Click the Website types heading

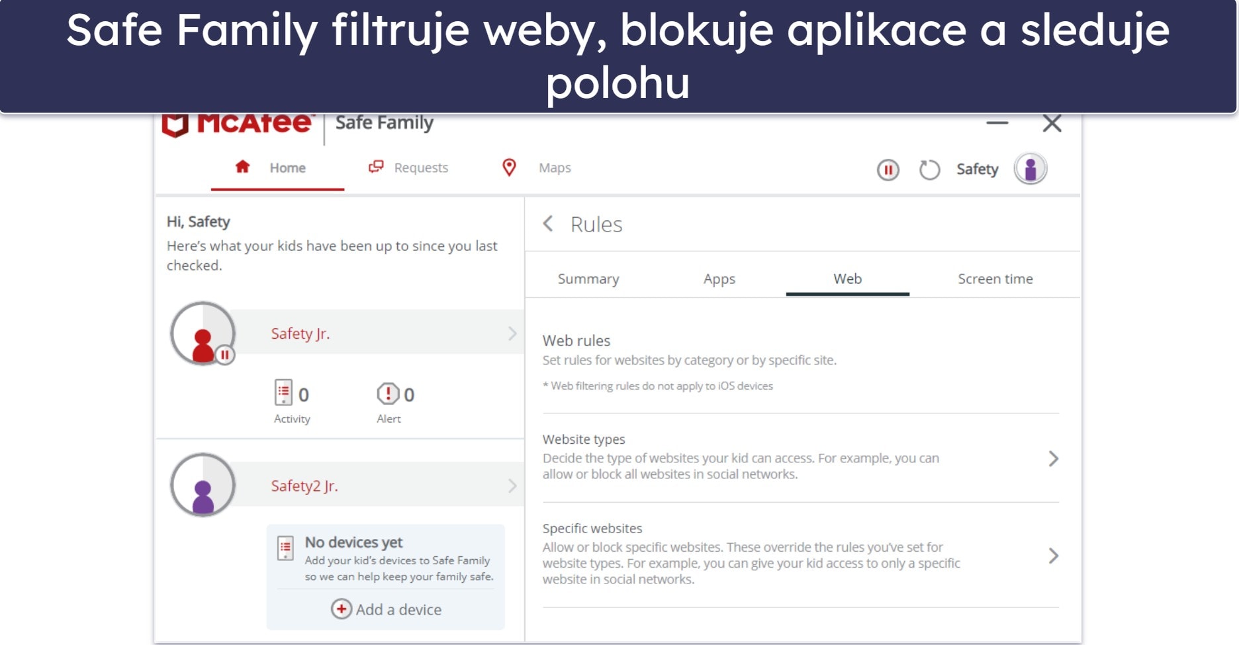[x=584, y=439]
